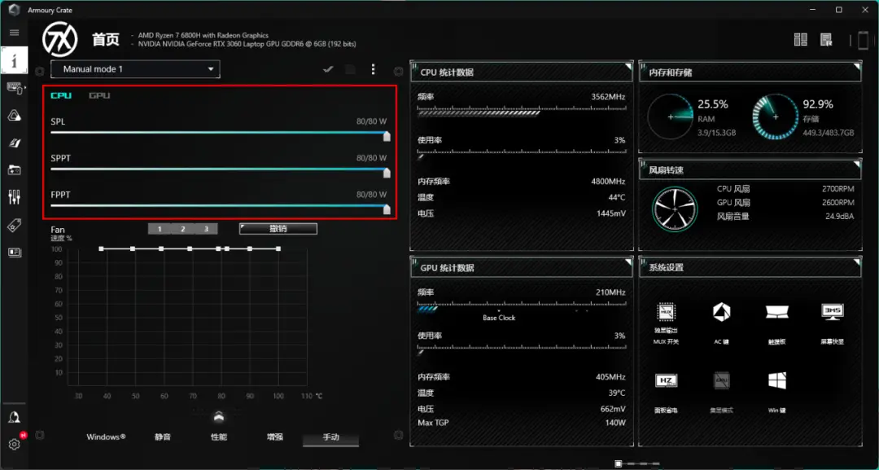Viewport: 879px width, 470px height.
Task: Select the 增强 turbo mode tab
Action: [275, 437]
